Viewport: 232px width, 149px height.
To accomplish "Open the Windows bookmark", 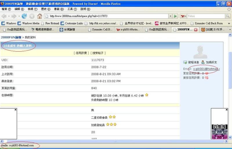I will 9,24.
